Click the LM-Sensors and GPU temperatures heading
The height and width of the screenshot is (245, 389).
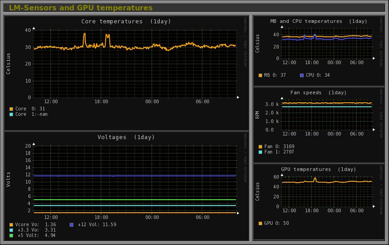[x=81, y=8]
